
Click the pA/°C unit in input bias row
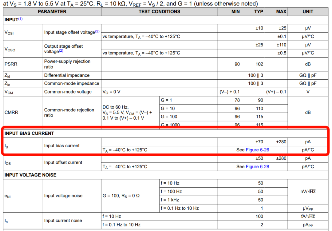point(308,150)
